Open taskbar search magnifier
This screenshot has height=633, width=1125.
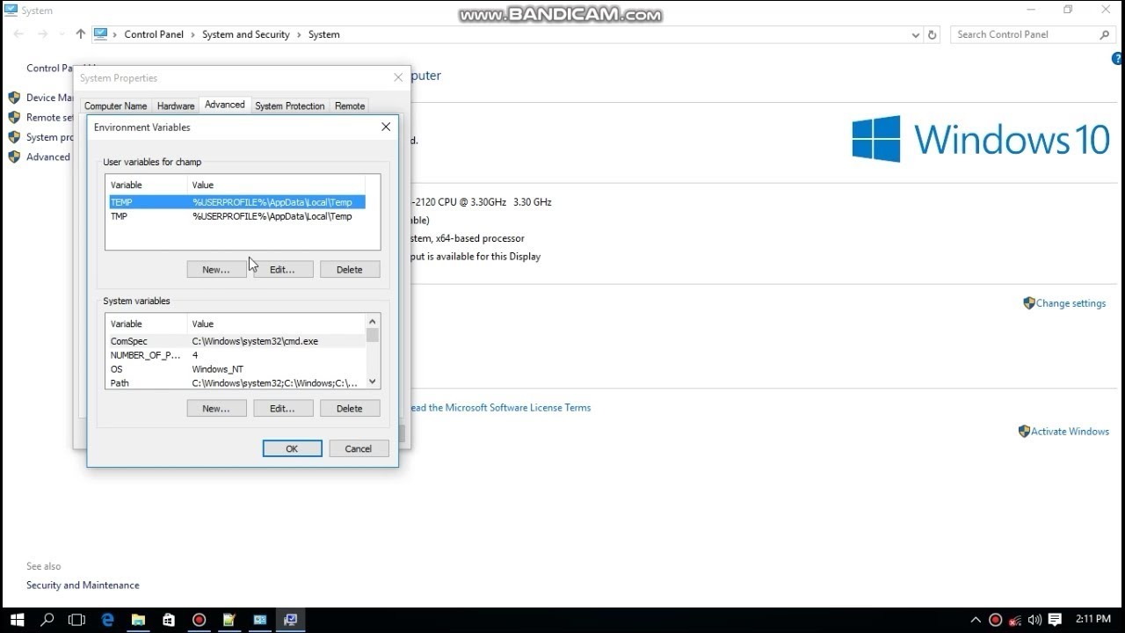coord(47,620)
